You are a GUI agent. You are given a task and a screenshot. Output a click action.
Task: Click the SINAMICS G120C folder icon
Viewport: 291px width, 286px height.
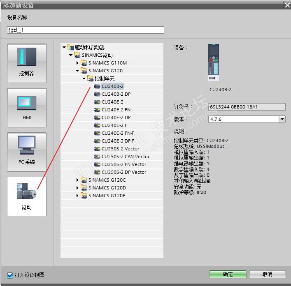coord(84,180)
